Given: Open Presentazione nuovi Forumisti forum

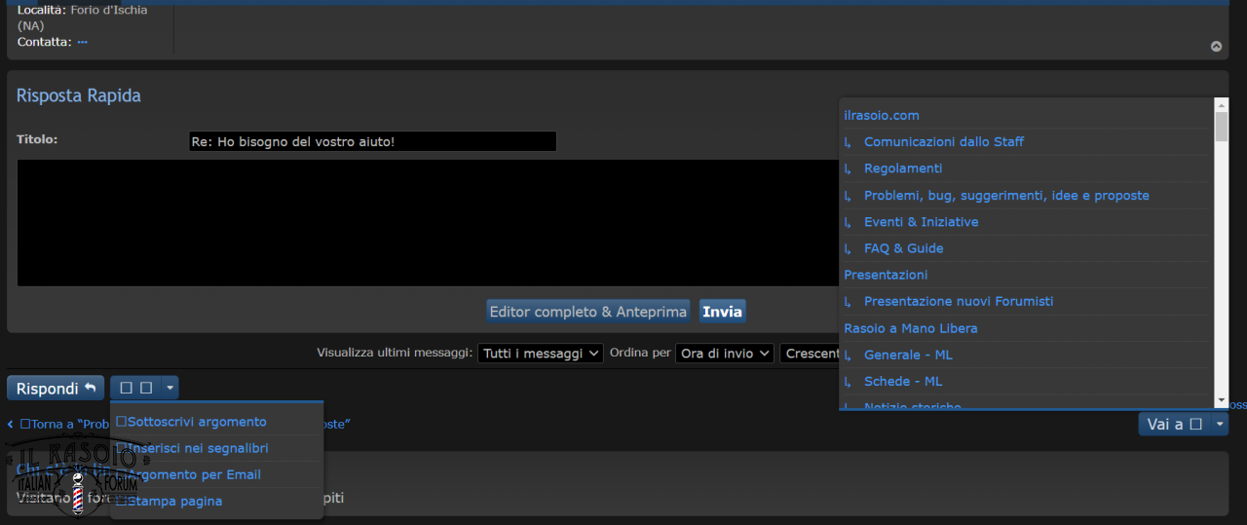Looking at the screenshot, I should coord(958,302).
